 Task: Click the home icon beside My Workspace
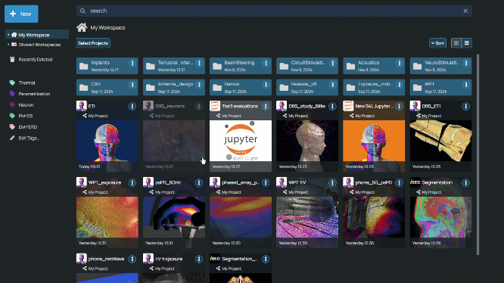[82, 27]
